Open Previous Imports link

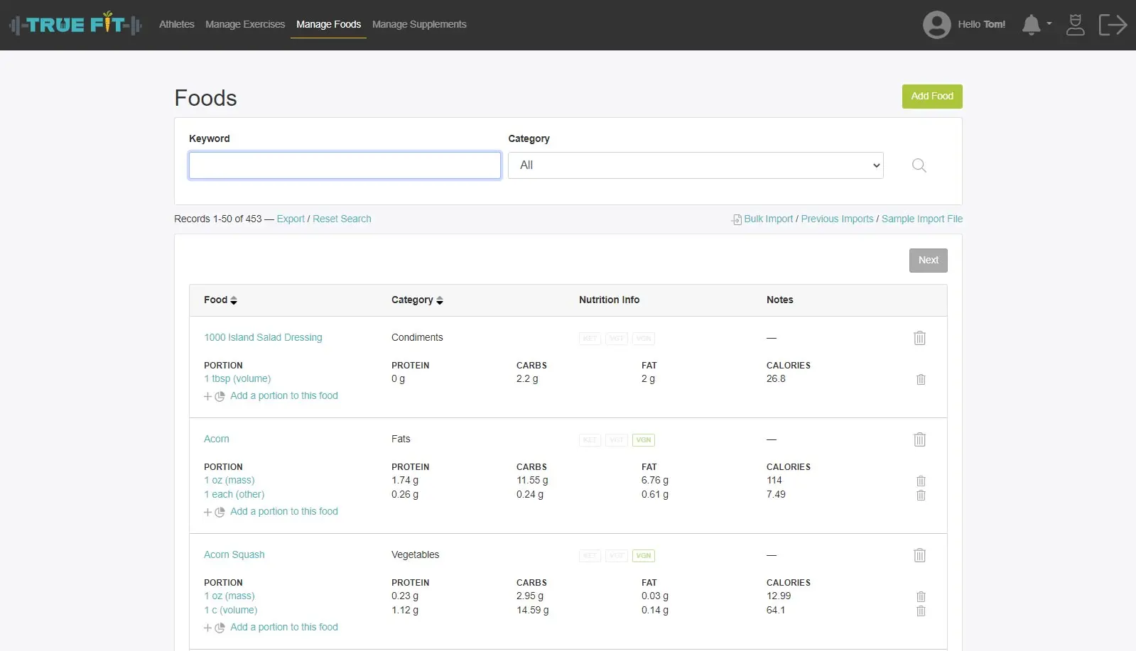pyautogui.click(x=837, y=219)
